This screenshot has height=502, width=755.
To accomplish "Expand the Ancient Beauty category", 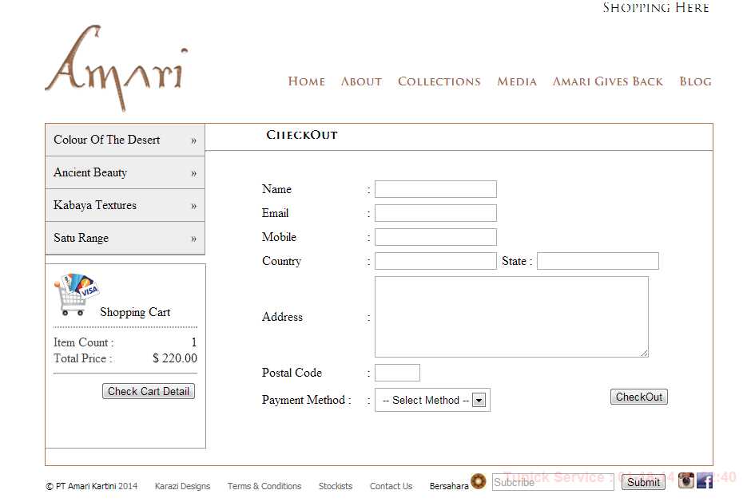I will [125, 172].
